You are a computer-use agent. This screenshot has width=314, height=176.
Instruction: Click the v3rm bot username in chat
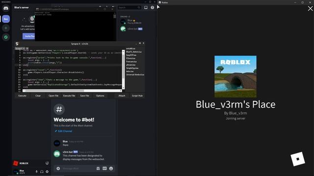[68, 152]
